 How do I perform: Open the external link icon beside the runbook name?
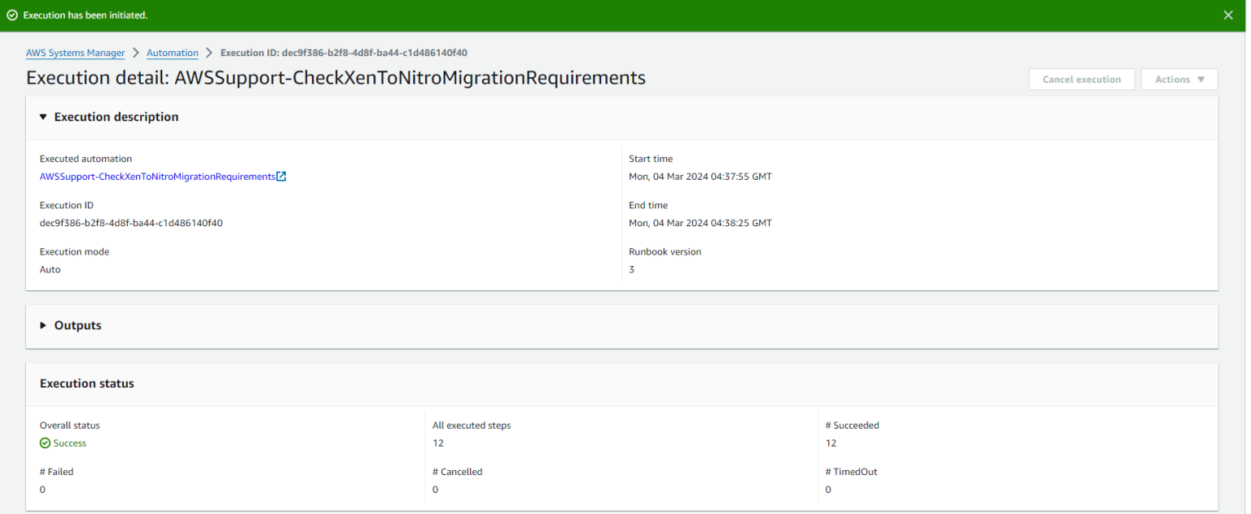(281, 176)
